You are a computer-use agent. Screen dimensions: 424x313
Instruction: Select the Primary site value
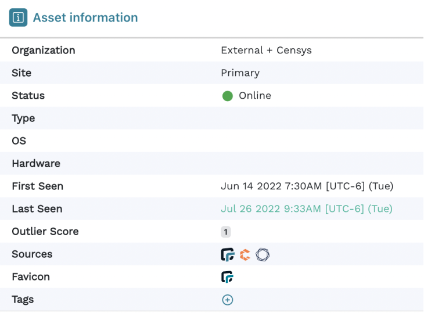pyautogui.click(x=240, y=73)
